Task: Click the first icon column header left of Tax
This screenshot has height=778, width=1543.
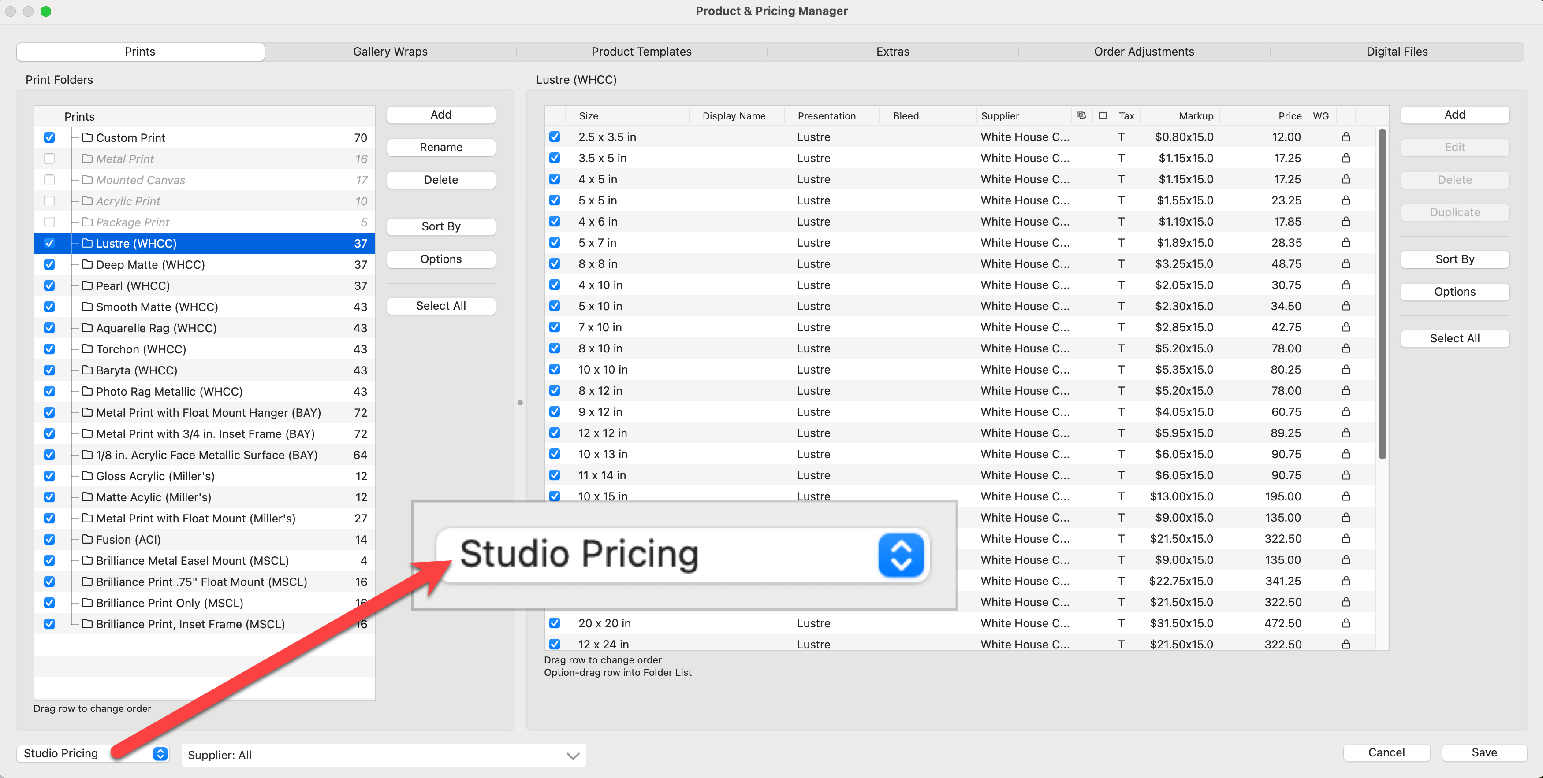Action: tap(1081, 115)
